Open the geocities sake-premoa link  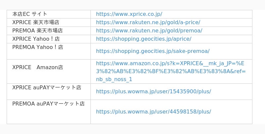[x=153, y=51]
